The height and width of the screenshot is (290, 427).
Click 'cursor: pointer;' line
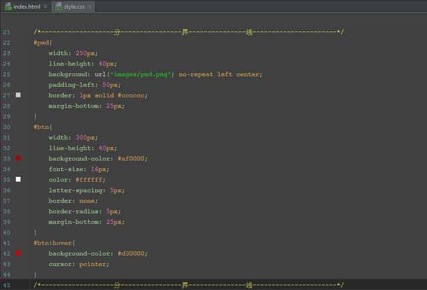79,264
